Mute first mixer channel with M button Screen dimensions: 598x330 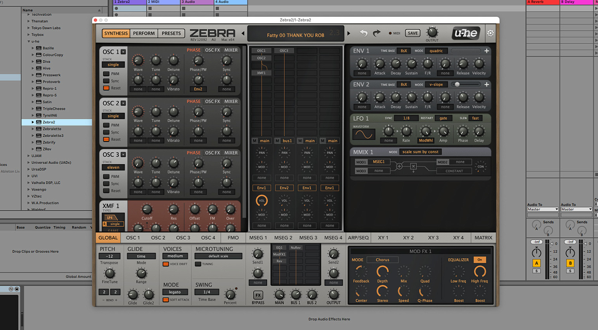click(x=255, y=141)
